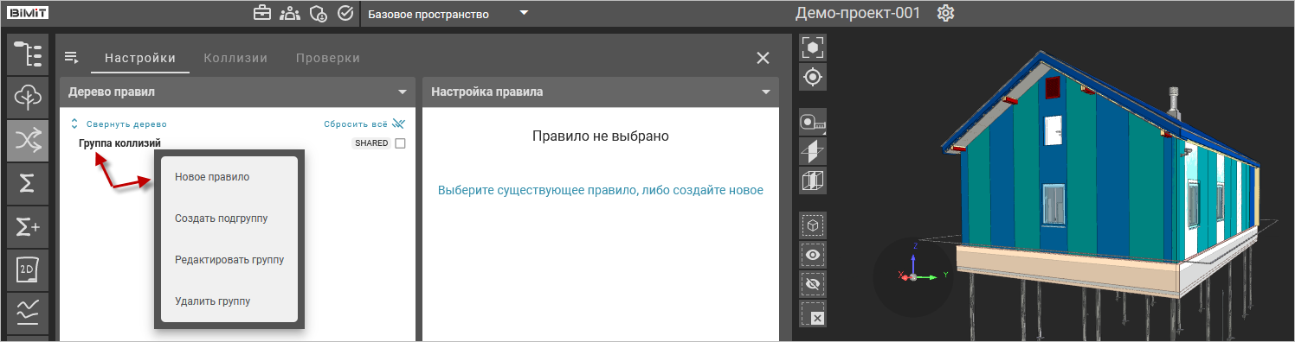Click the Демо-проект-001 project title

pyautogui.click(x=858, y=13)
